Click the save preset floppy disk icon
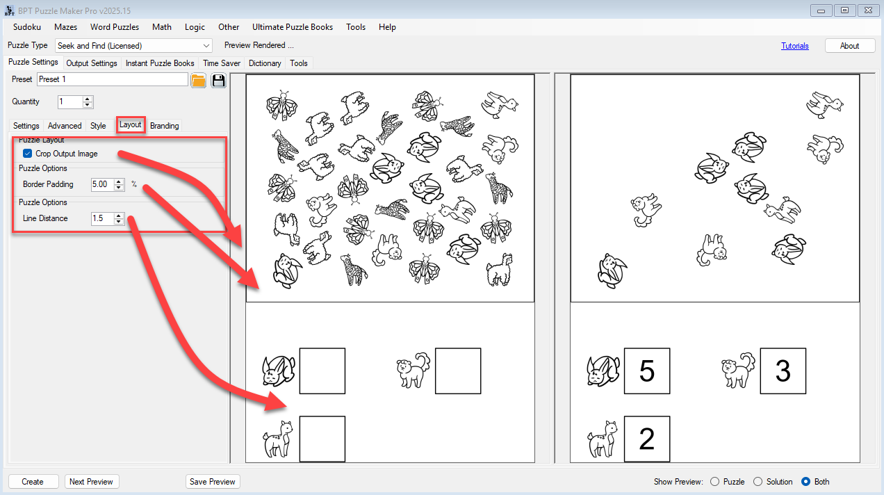This screenshot has width=884, height=495. 219,80
